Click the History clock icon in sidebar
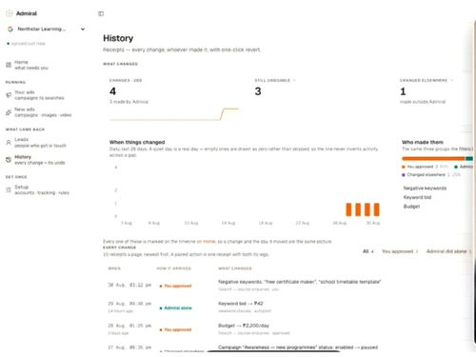Screen dimensions: 476x357 tap(9, 160)
